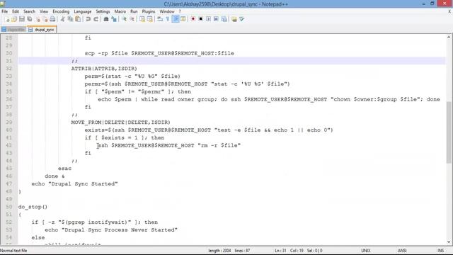
Task: Open the File menu
Action: pos(5,11)
